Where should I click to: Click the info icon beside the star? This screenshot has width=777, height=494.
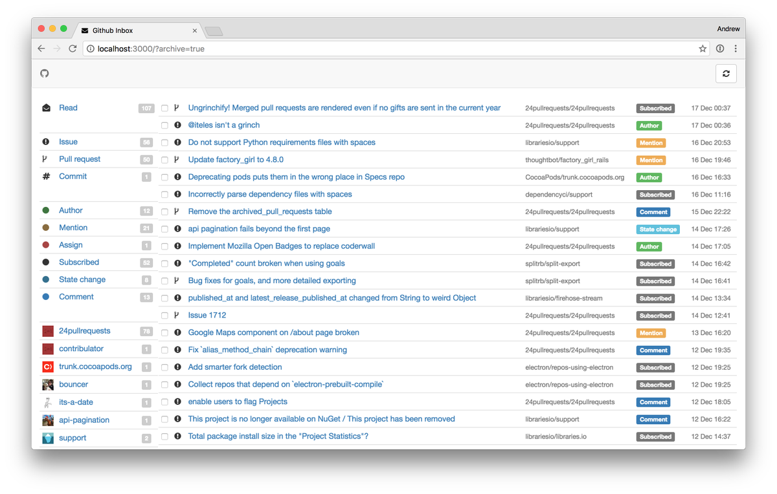pos(720,48)
